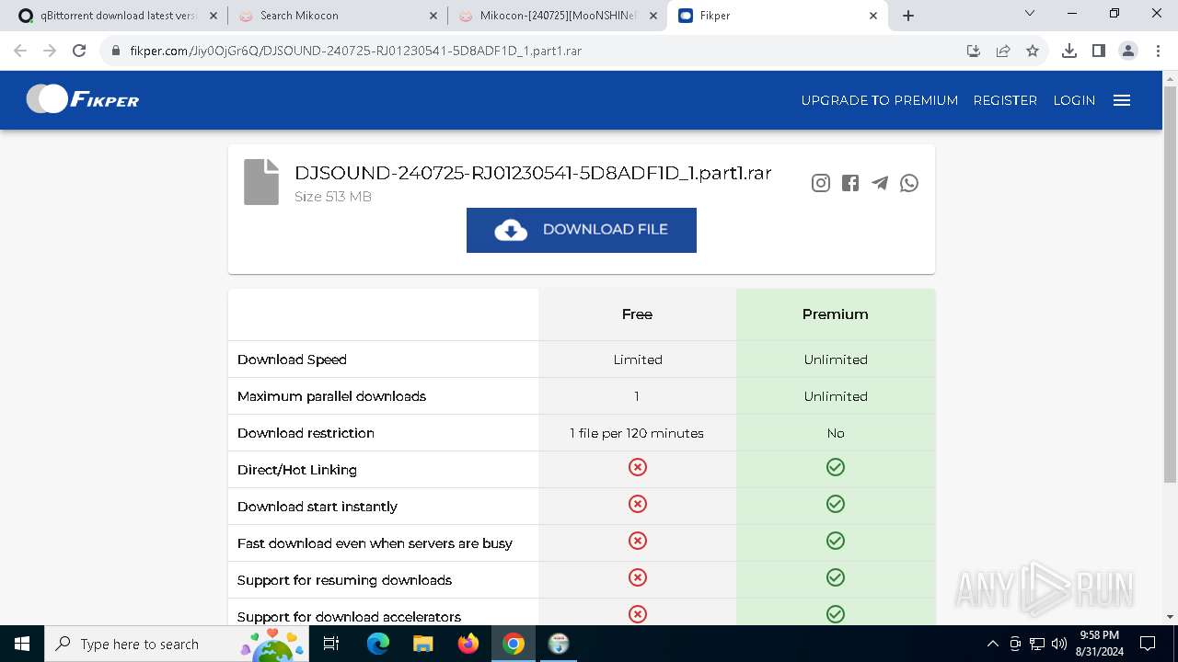This screenshot has height=662, width=1178.
Task: Open the Windows Start menu
Action: pyautogui.click(x=22, y=644)
